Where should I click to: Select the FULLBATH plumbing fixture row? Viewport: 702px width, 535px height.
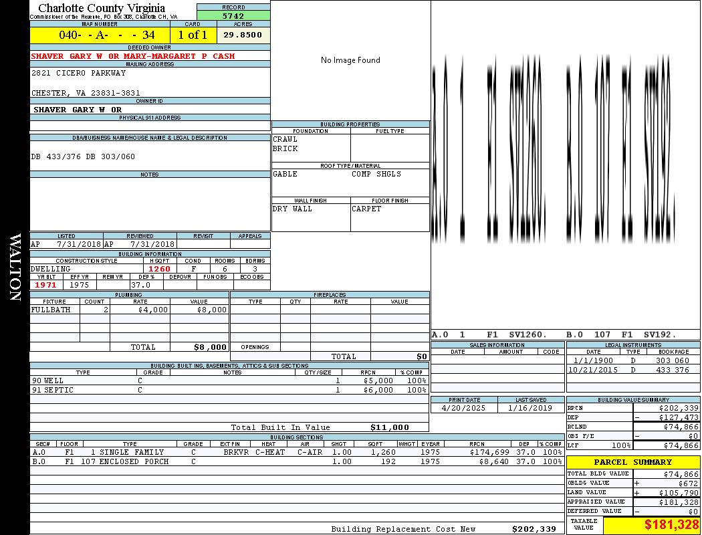point(129,310)
